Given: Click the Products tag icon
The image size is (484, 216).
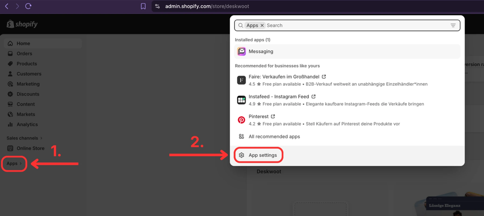Looking at the screenshot, I should click(10, 64).
